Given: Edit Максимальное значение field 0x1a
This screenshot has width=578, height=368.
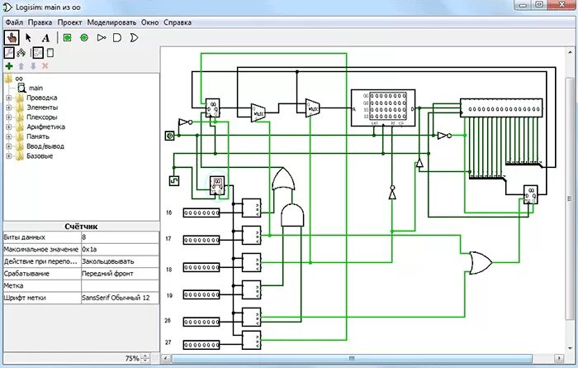Looking at the screenshot, I should pos(120,250).
